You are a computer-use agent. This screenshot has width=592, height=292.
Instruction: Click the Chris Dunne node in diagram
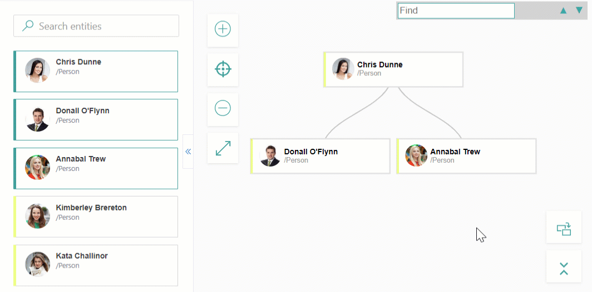pos(393,69)
